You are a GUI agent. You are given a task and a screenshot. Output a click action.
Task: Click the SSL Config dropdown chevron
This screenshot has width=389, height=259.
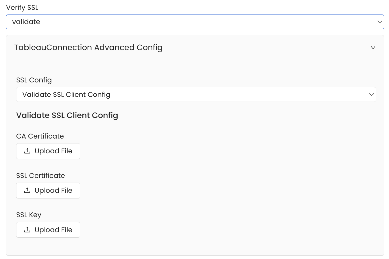(x=371, y=95)
